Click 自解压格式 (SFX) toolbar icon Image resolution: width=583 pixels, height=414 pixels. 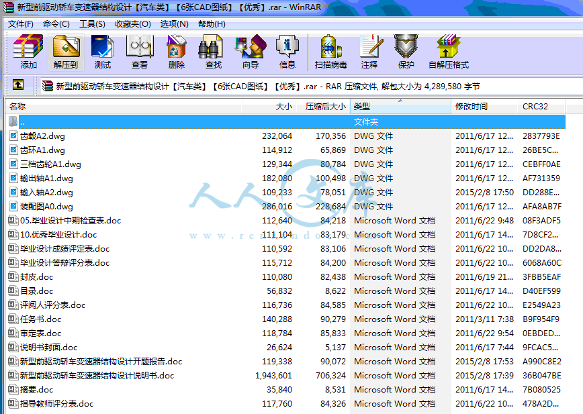pyautogui.click(x=449, y=52)
